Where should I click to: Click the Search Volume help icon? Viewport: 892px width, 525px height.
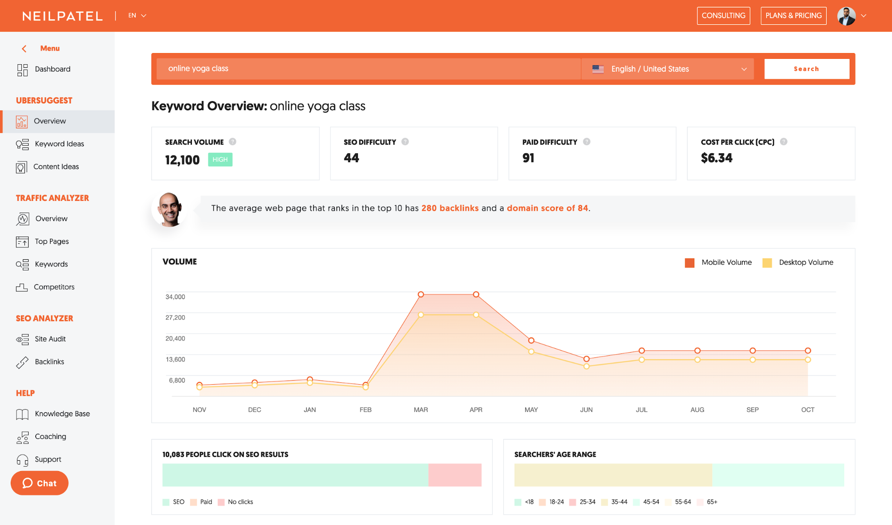point(232,142)
